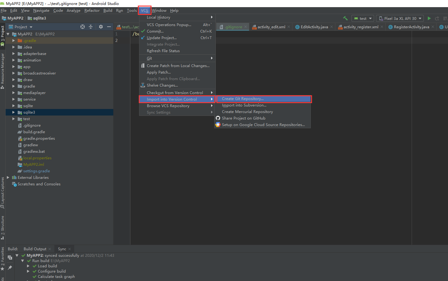Close the activity_edit.xml tab
This screenshot has height=281, width=448.
pos(289,27)
